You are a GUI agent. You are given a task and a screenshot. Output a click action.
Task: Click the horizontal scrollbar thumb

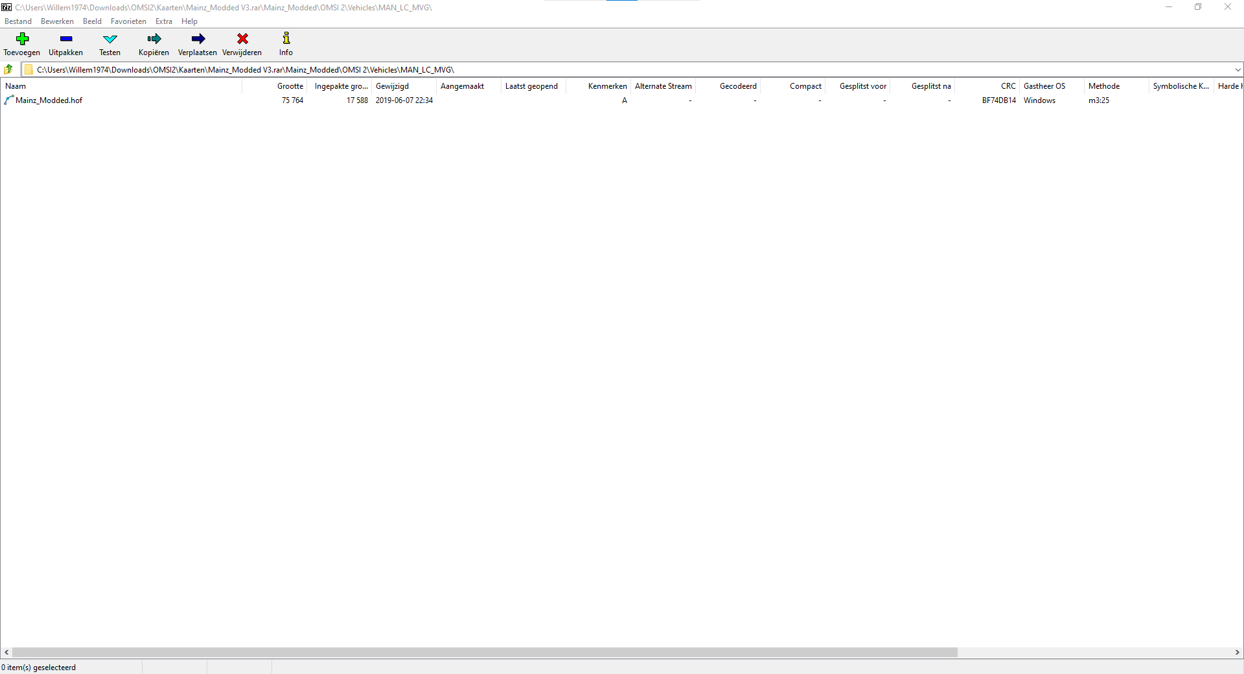(485, 653)
